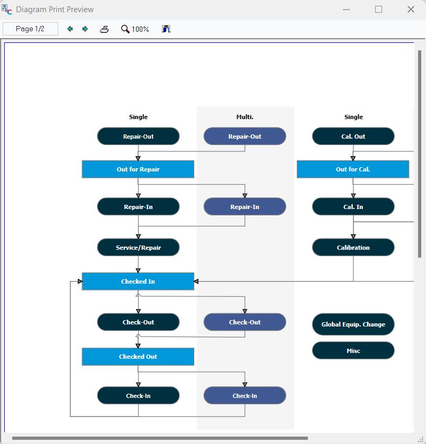Click the exit preview door icon
Viewport: 426px width, 444px height.
click(166, 29)
